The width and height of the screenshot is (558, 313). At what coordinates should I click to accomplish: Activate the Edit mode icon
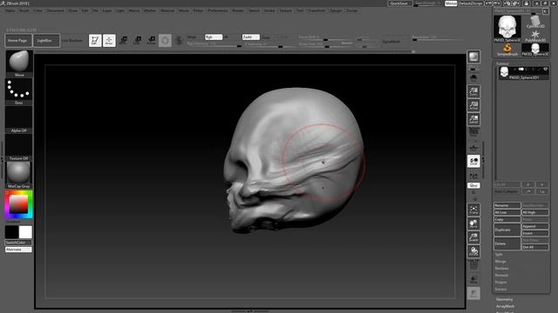(x=95, y=41)
